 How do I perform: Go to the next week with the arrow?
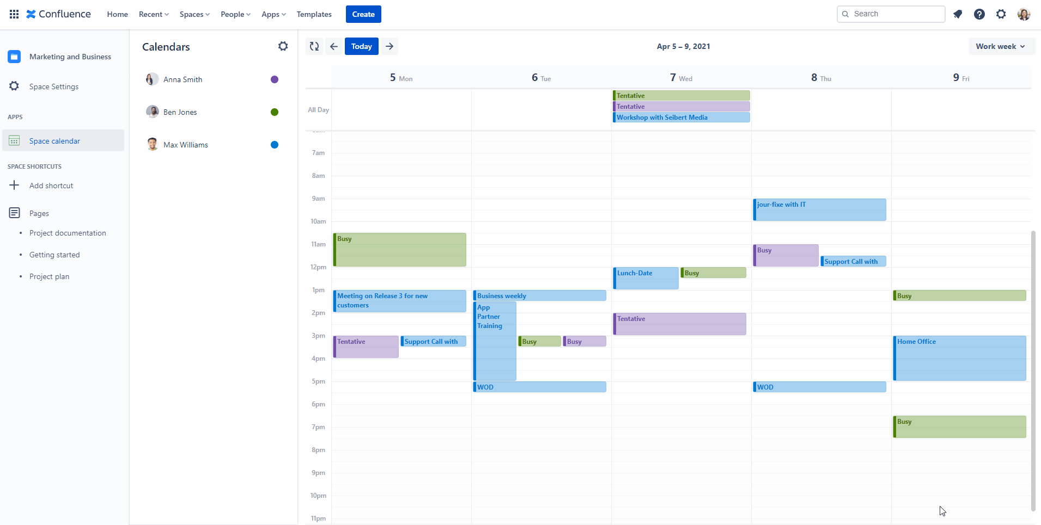pos(389,46)
